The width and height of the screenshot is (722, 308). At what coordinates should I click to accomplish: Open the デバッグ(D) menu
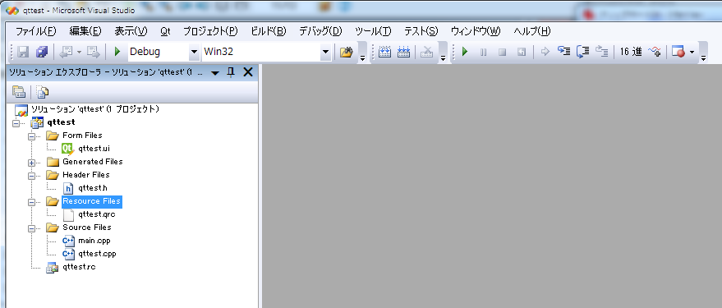coord(320,31)
